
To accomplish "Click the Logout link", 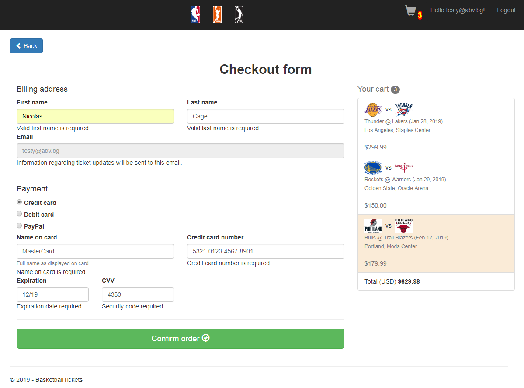I will pos(506,10).
